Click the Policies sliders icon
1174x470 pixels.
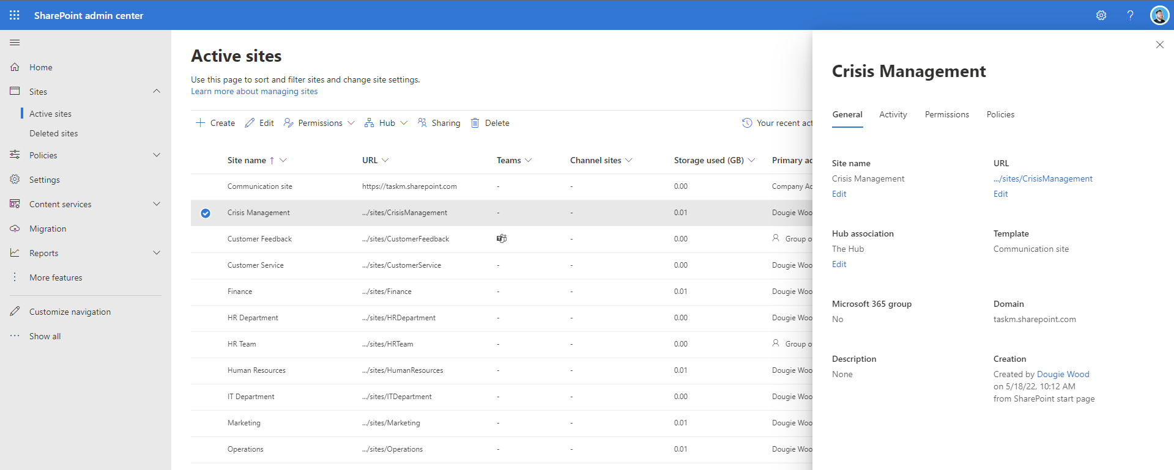point(15,155)
